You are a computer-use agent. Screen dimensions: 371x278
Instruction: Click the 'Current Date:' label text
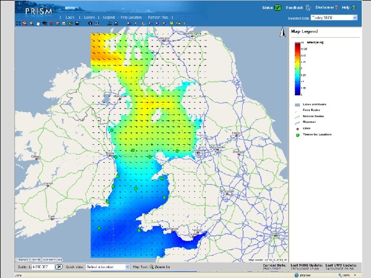click(x=275, y=265)
